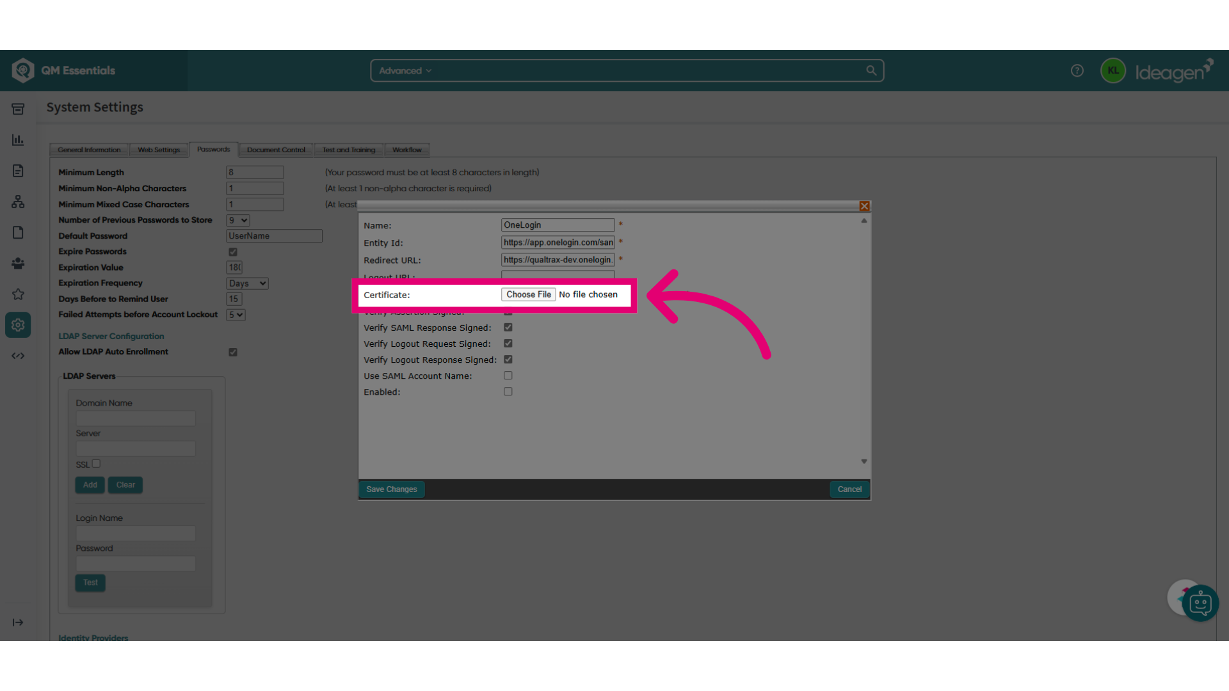Open Number of Previous Passwords dropdown
The width and height of the screenshot is (1229, 691).
(x=238, y=220)
